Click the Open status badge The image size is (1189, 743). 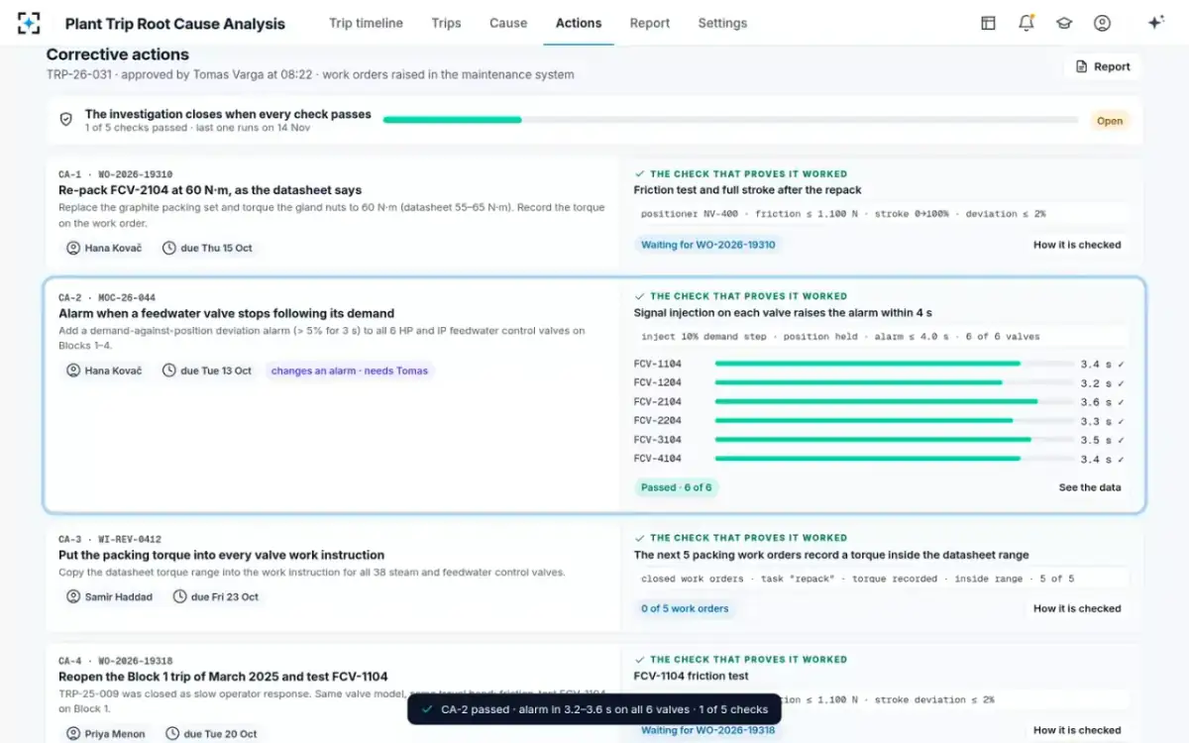point(1110,121)
